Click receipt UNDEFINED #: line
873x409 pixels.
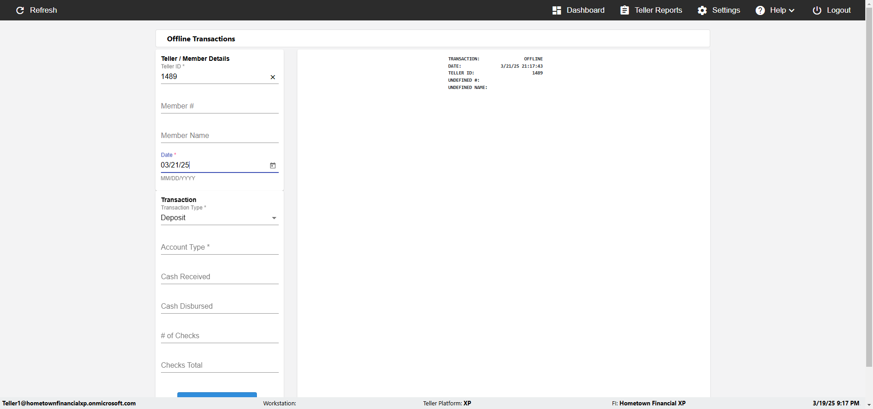464,80
